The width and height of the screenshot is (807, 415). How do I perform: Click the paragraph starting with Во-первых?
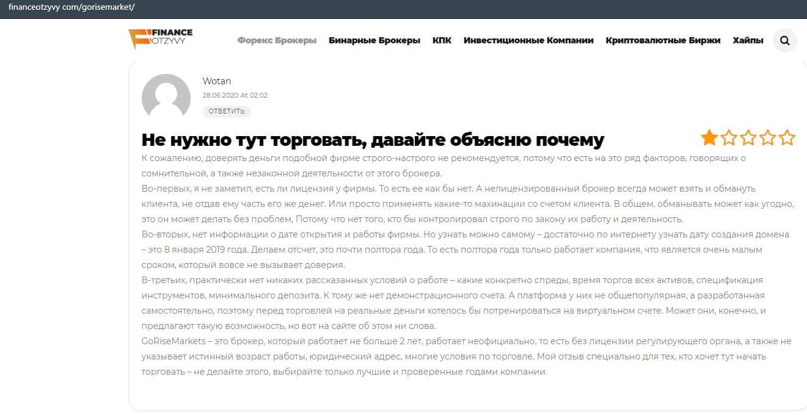point(467,204)
